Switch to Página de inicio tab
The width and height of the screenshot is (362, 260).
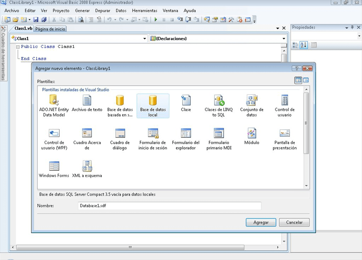click(50, 29)
